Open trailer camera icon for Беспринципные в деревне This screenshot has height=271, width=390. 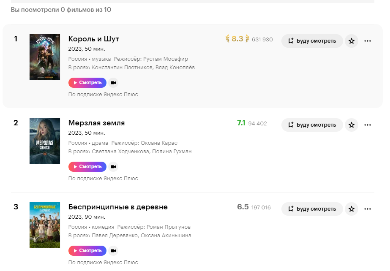point(113,251)
